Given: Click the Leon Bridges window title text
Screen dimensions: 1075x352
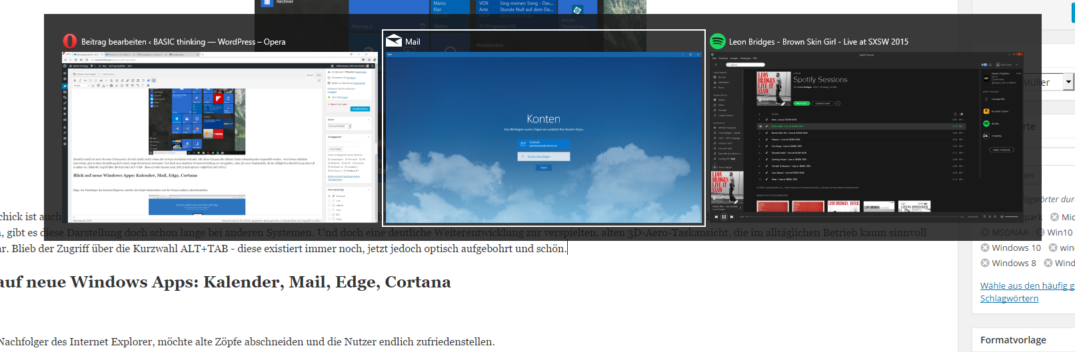Looking at the screenshot, I should coord(818,41).
